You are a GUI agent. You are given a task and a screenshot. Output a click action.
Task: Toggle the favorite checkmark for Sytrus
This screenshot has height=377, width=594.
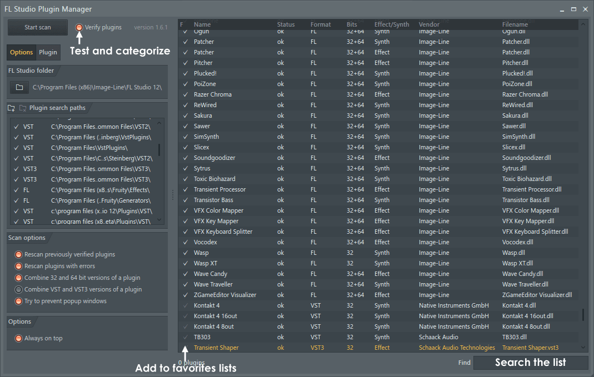(x=186, y=168)
